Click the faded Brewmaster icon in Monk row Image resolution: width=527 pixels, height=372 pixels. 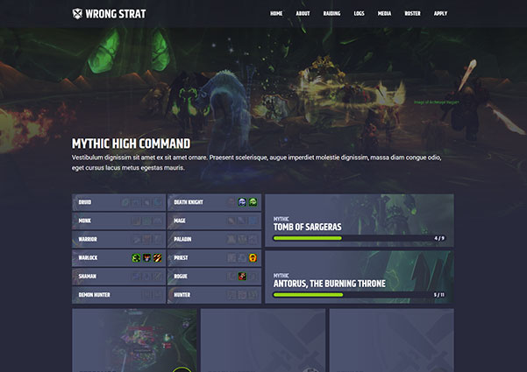coord(136,221)
